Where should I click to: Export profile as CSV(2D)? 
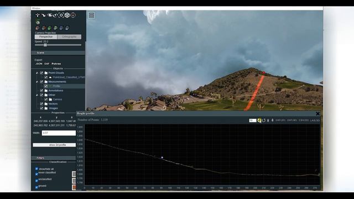(304, 121)
